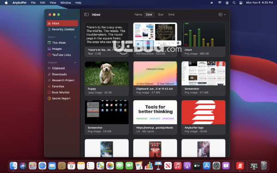Open Recently Deleted in the sidebar
The image size is (277, 173).
tap(62, 30)
